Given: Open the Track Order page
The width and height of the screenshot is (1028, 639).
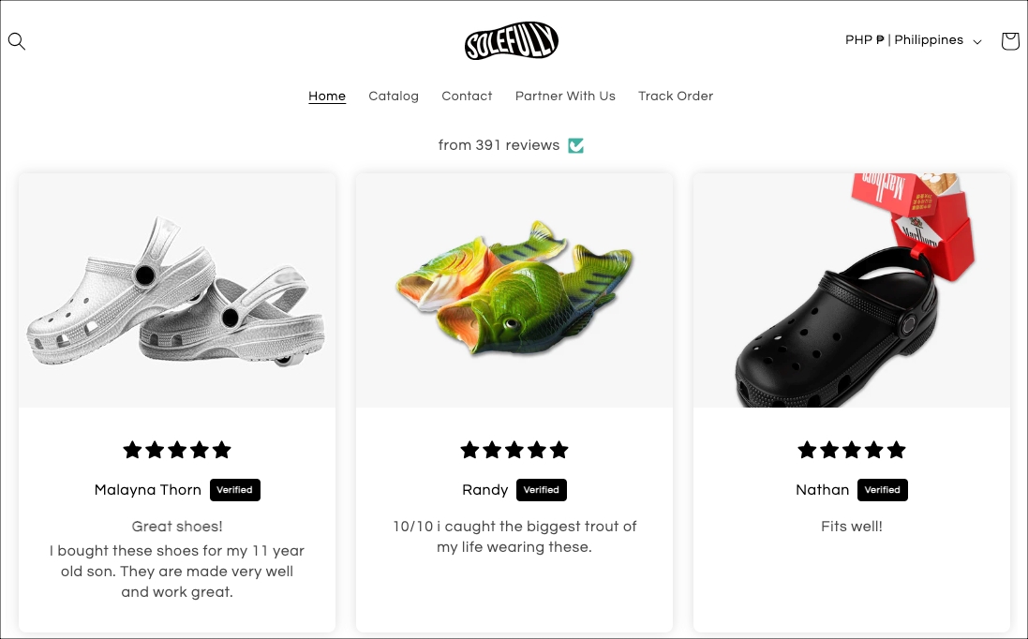Looking at the screenshot, I should [x=676, y=97].
